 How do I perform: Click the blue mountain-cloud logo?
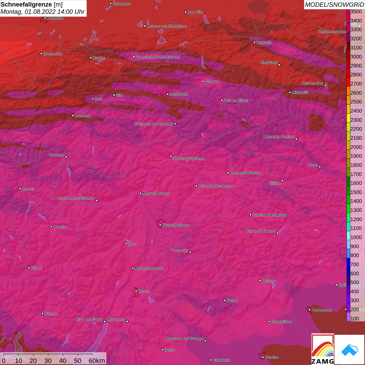350,350
